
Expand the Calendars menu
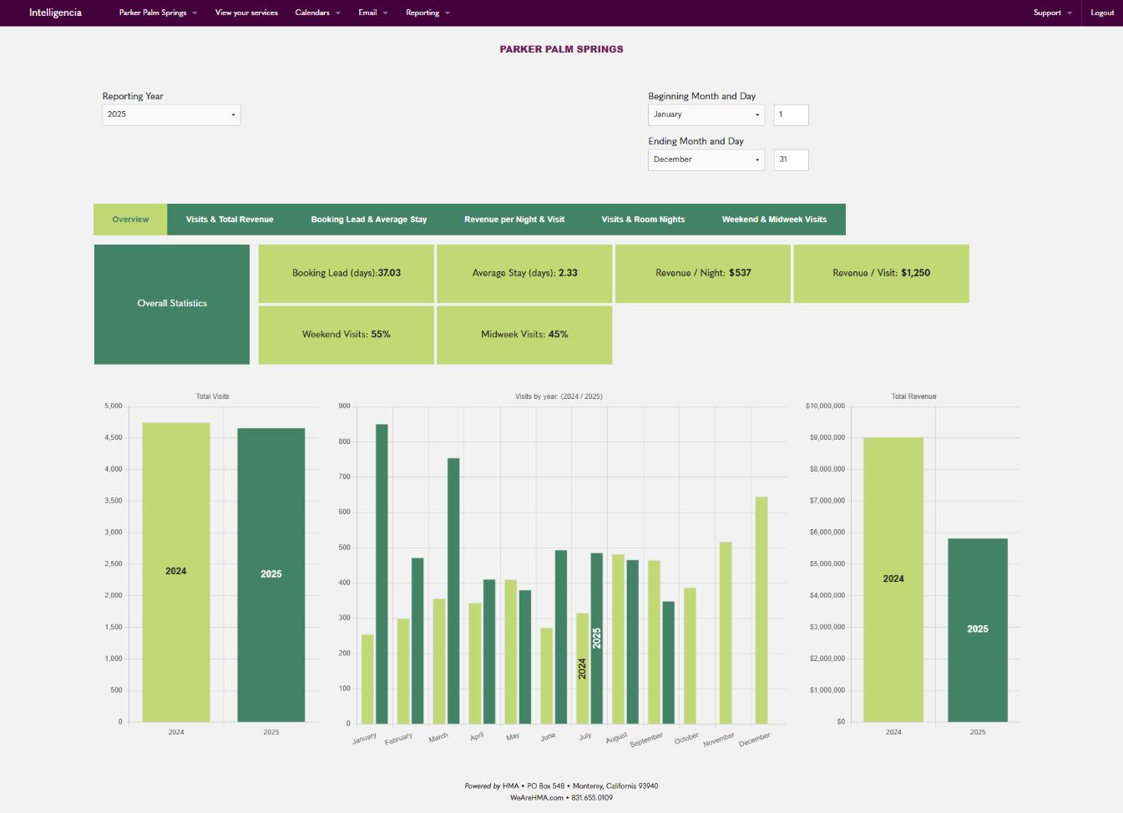(317, 13)
